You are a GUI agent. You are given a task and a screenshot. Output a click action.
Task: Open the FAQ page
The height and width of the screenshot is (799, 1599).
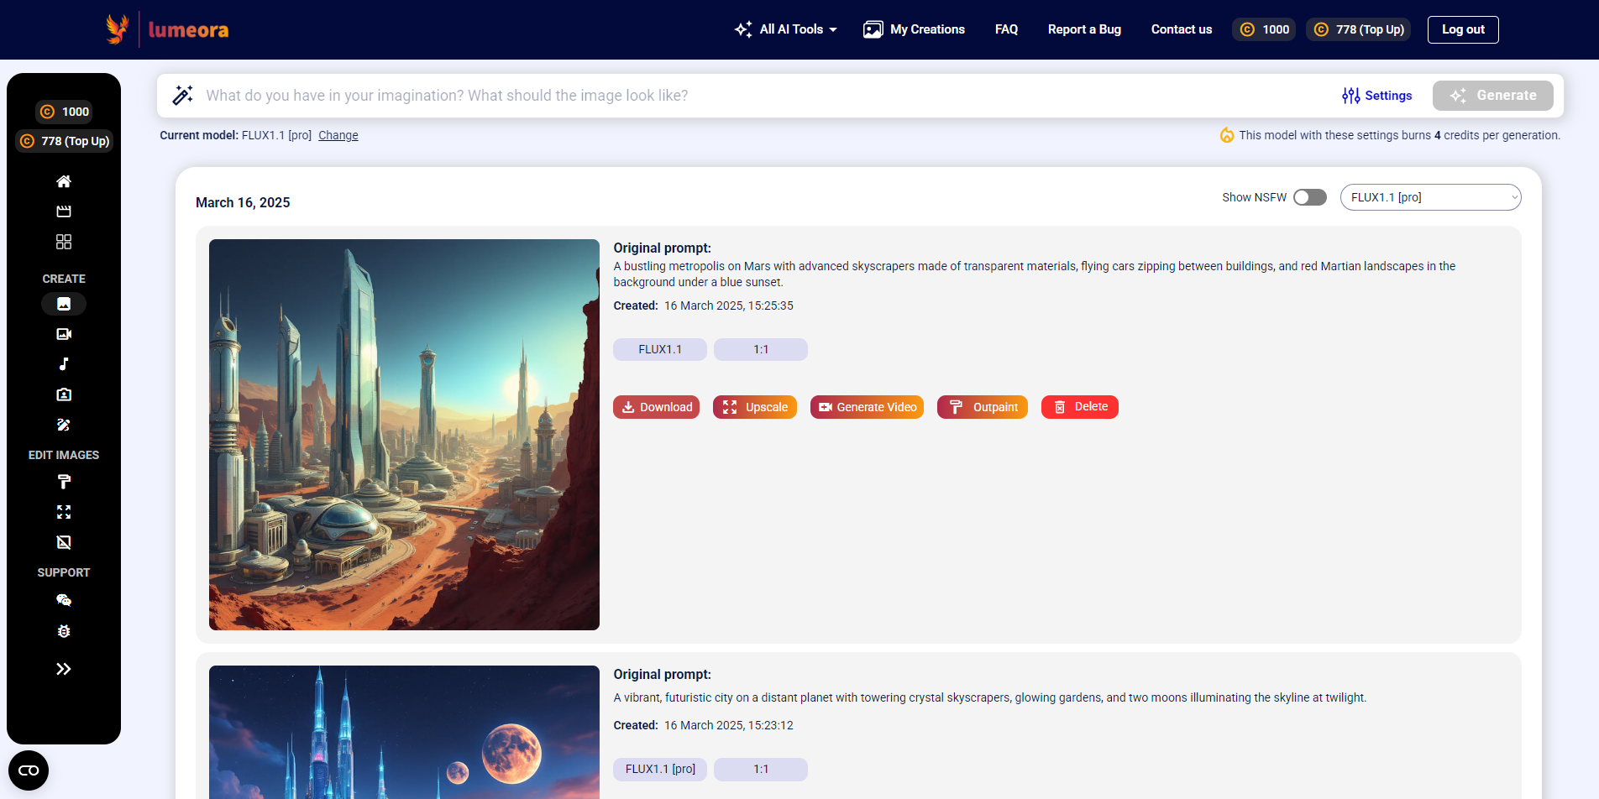[x=1006, y=29]
